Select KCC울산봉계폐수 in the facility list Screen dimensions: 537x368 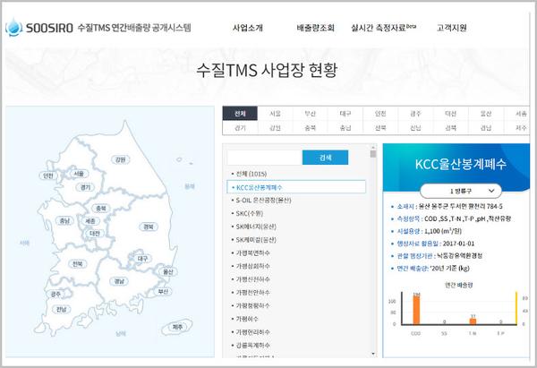coord(296,187)
